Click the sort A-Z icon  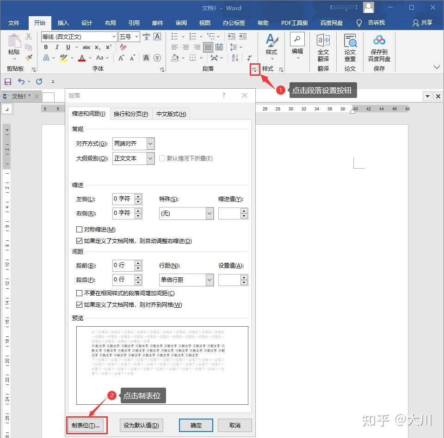(x=235, y=58)
